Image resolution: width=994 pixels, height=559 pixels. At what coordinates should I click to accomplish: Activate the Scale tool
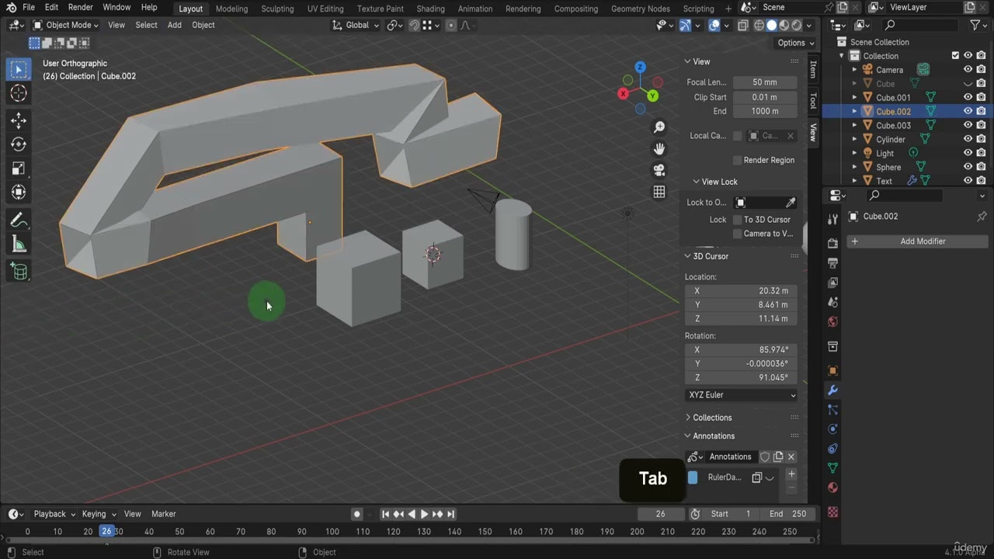19,168
